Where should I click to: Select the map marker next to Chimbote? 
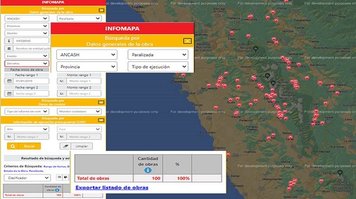(x=183, y=75)
